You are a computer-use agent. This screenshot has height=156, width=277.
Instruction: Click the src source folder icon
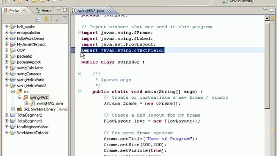click(x=19, y=91)
